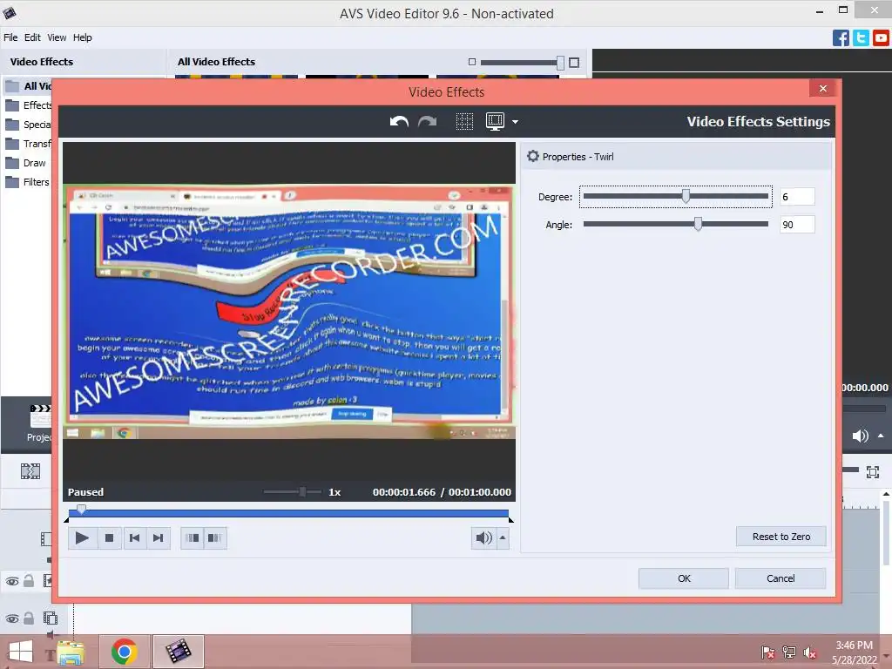
Task: Click the monitor view mode icon
Action: tap(495, 122)
